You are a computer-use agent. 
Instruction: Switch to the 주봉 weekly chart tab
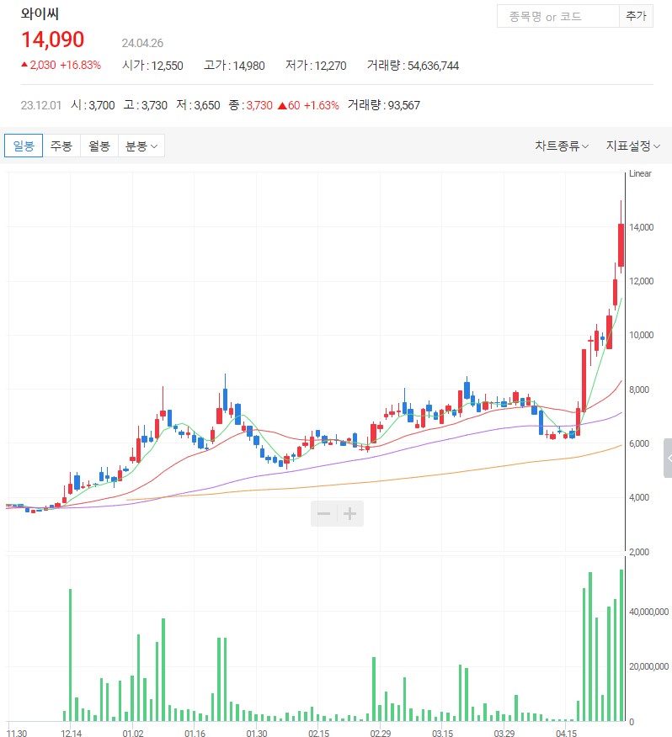pos(61,146)
